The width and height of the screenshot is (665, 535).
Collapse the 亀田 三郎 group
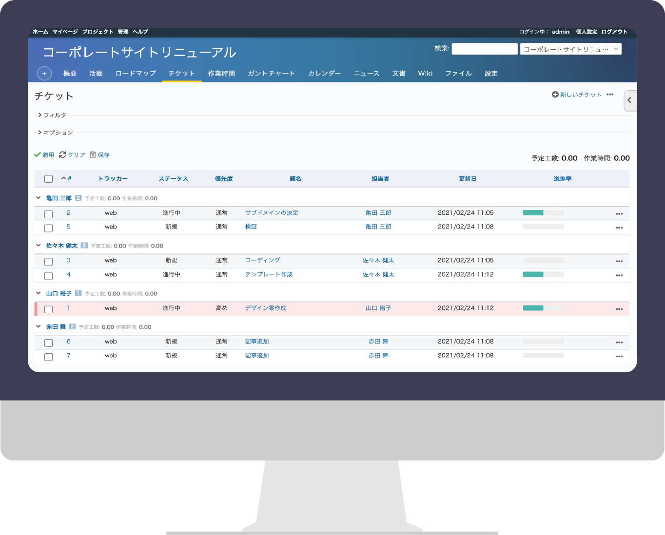click(x=38, y=198)
